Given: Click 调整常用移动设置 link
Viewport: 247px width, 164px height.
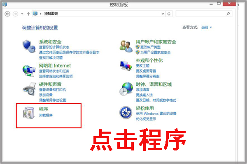Looking at the screenshot, I should click(52, 100).
